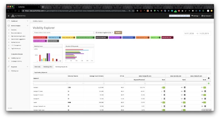Go back using the browser back arrow
The height and width of the screenshot is (119, 220).
click(x=8, y=11)
